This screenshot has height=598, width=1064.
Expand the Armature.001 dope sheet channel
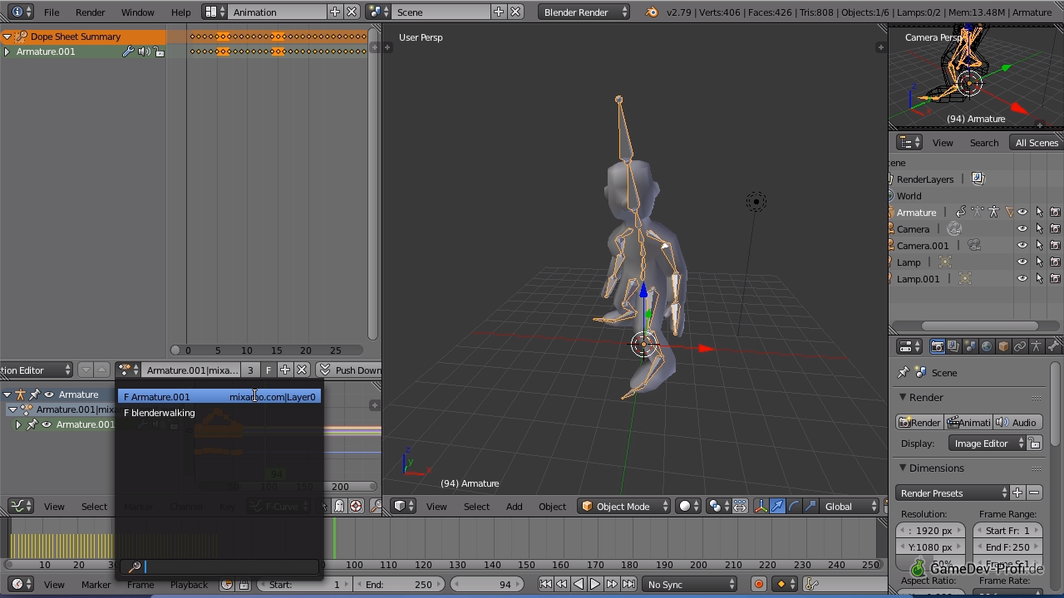(x=7, y=51)
